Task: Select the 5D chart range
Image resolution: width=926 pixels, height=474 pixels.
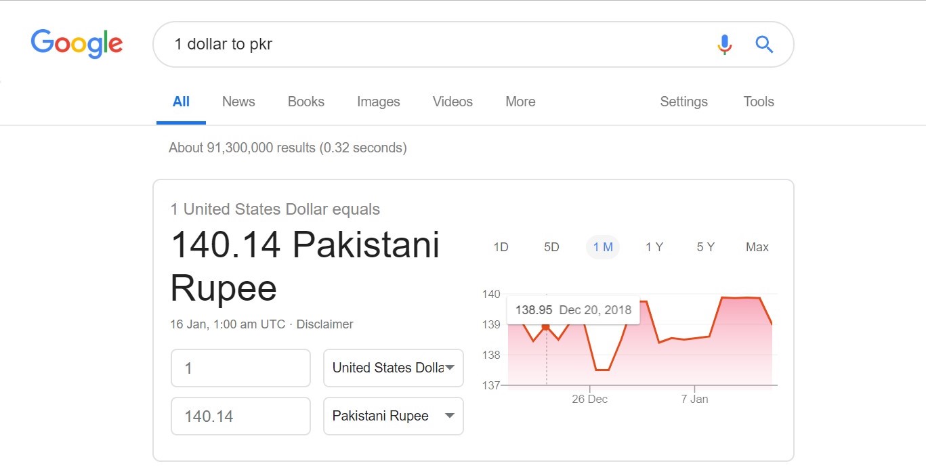Action: [551, 247]
